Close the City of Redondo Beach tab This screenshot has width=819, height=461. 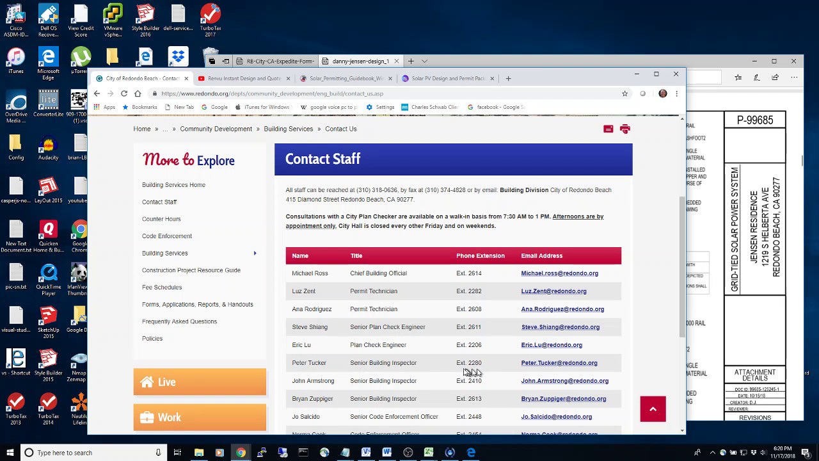(186, 79)
